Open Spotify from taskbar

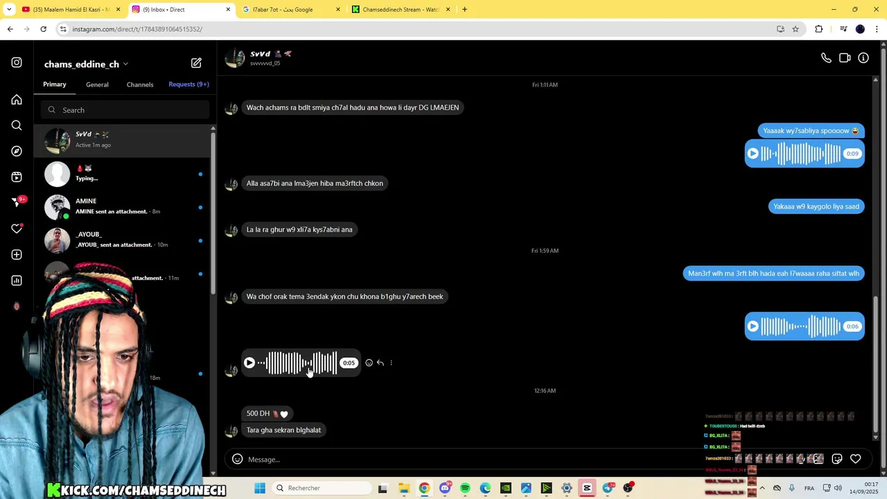[465, 488]
